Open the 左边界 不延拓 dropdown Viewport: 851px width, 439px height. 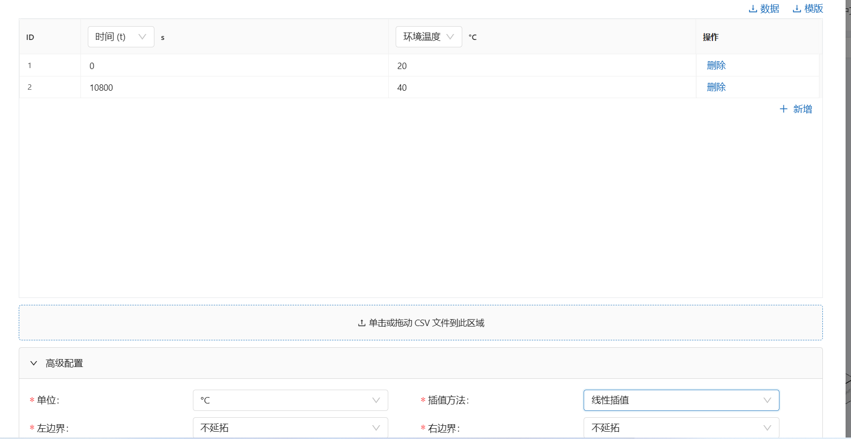291,428
